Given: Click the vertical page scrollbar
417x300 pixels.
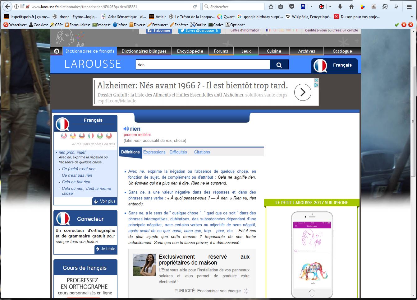Looking at the screenshot, I should tap(413, 121).
